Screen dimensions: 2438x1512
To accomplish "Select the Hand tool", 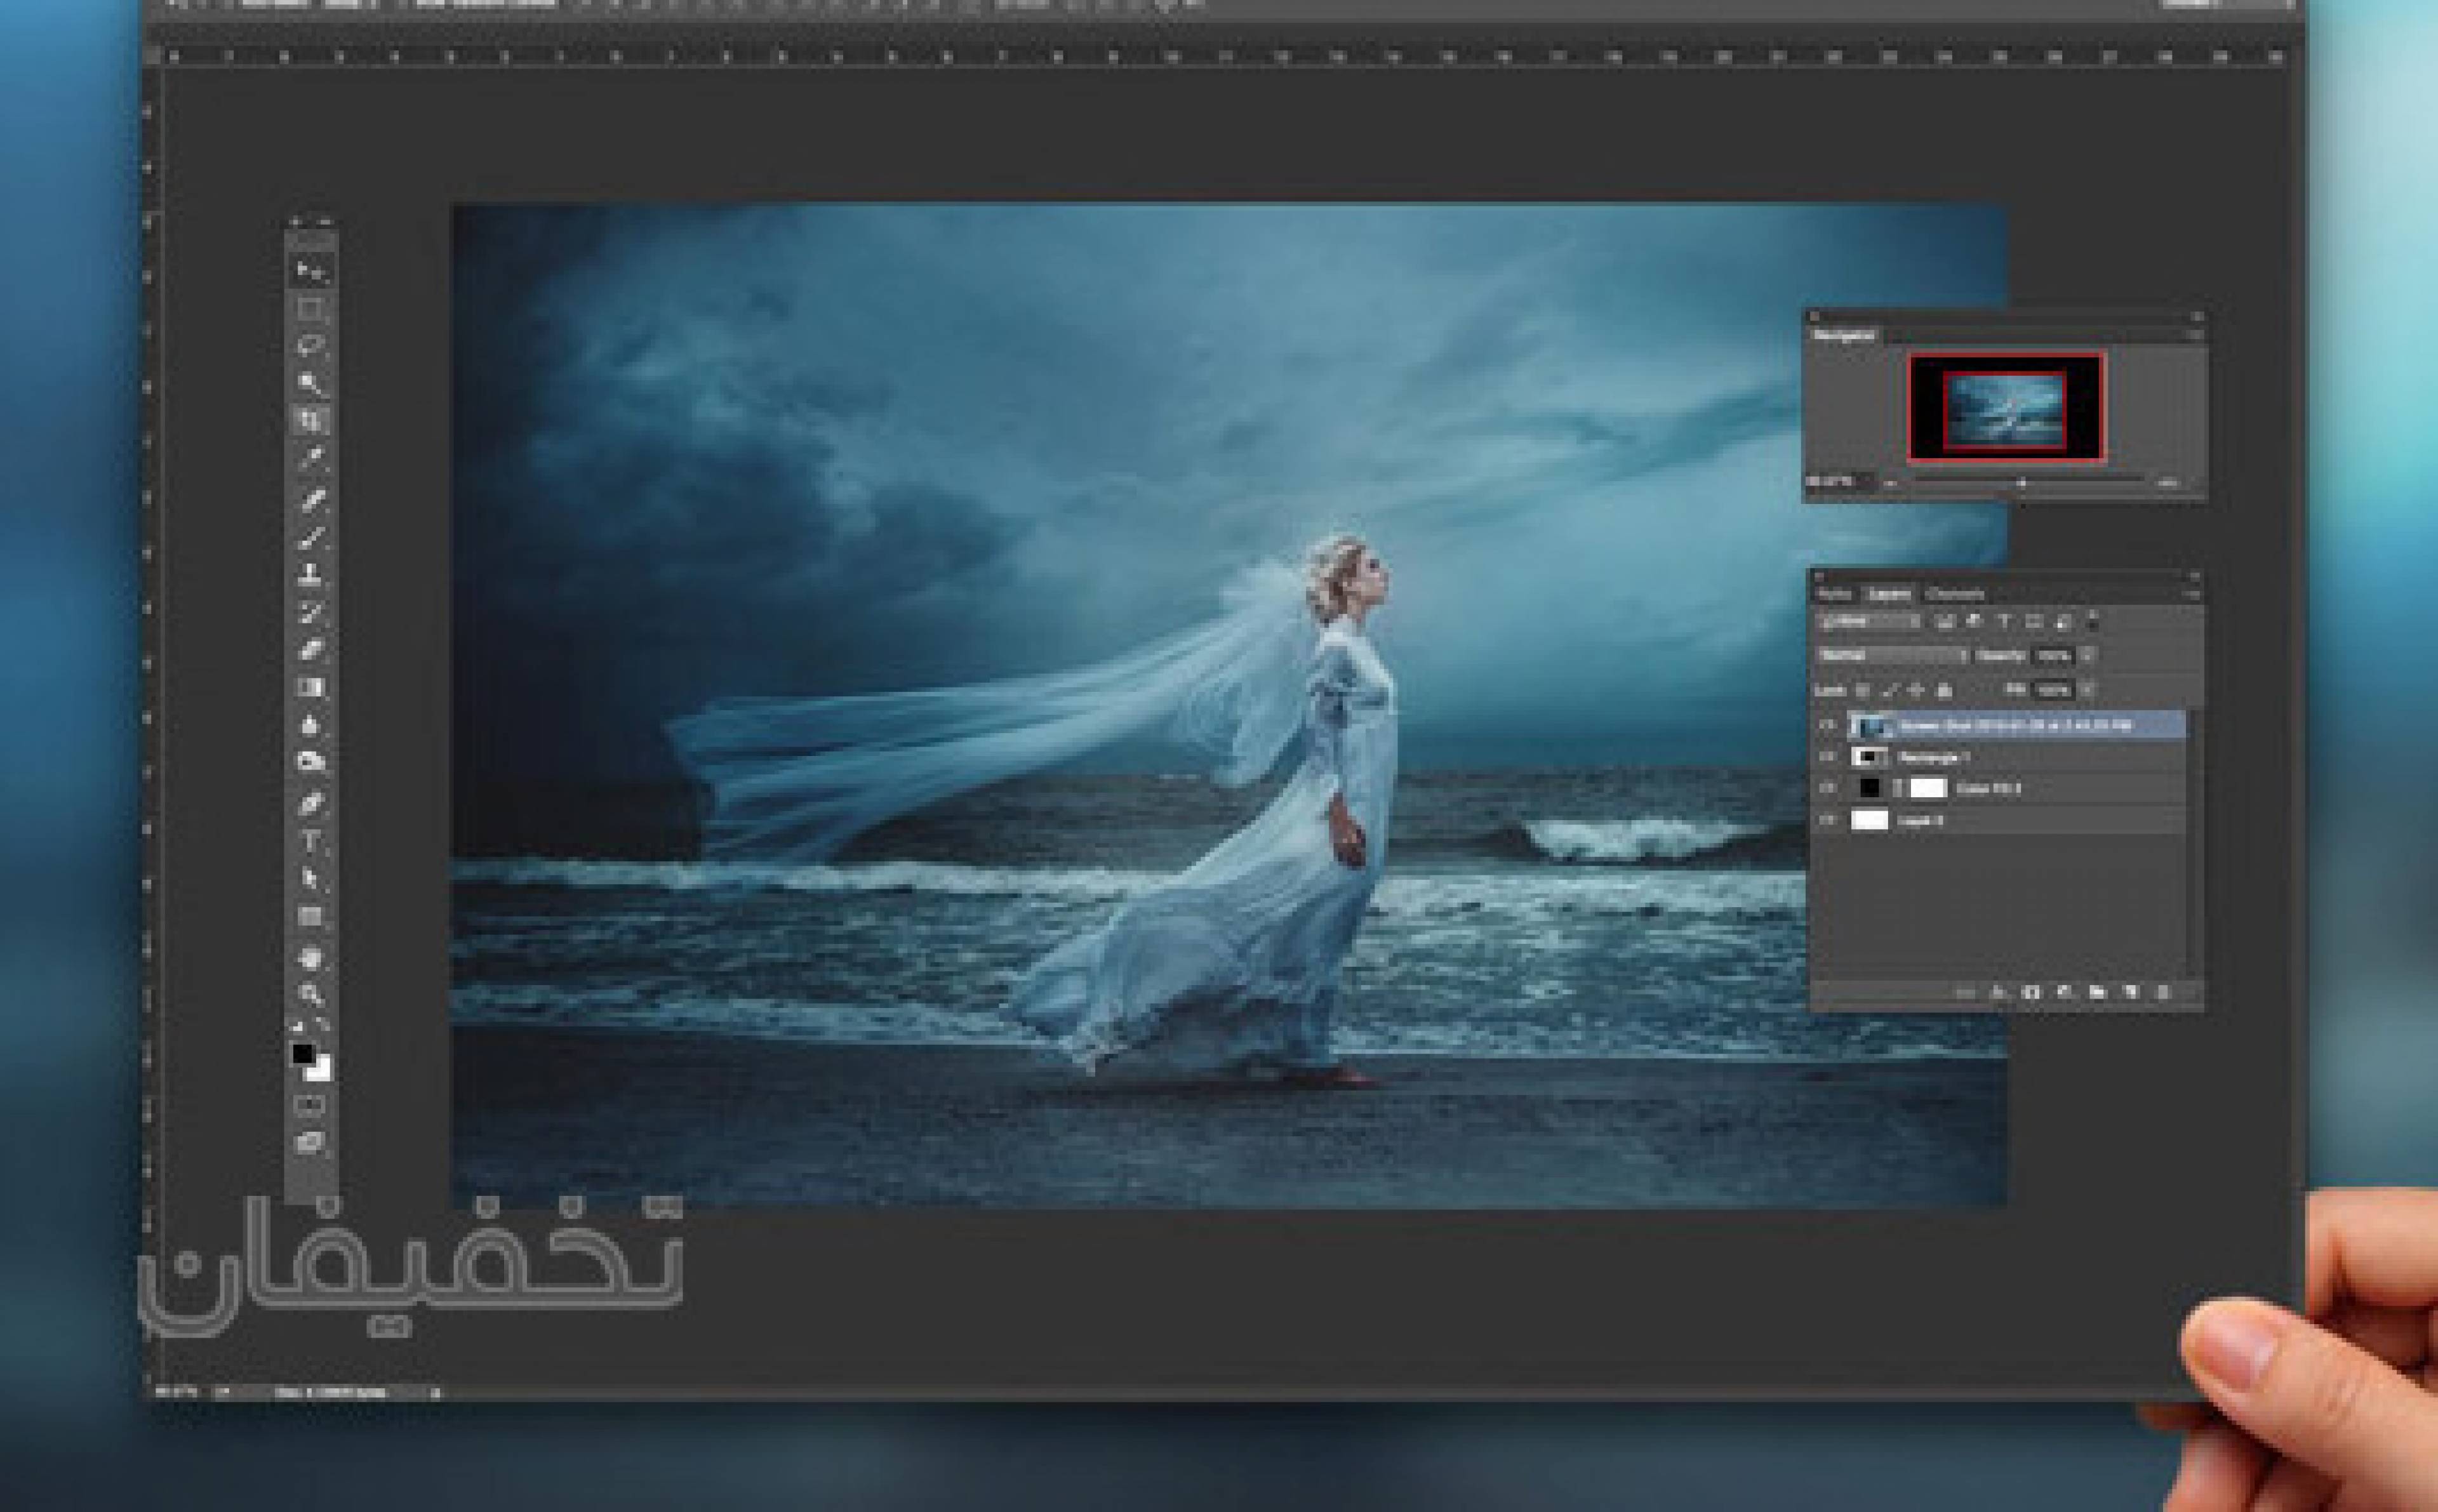I will (x=311, y=958).
